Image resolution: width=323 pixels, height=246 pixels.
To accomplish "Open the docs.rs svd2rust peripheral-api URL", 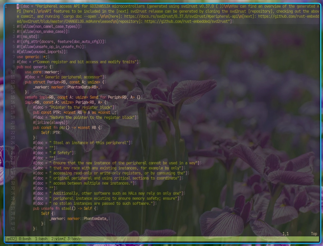I will click(177, 16).
